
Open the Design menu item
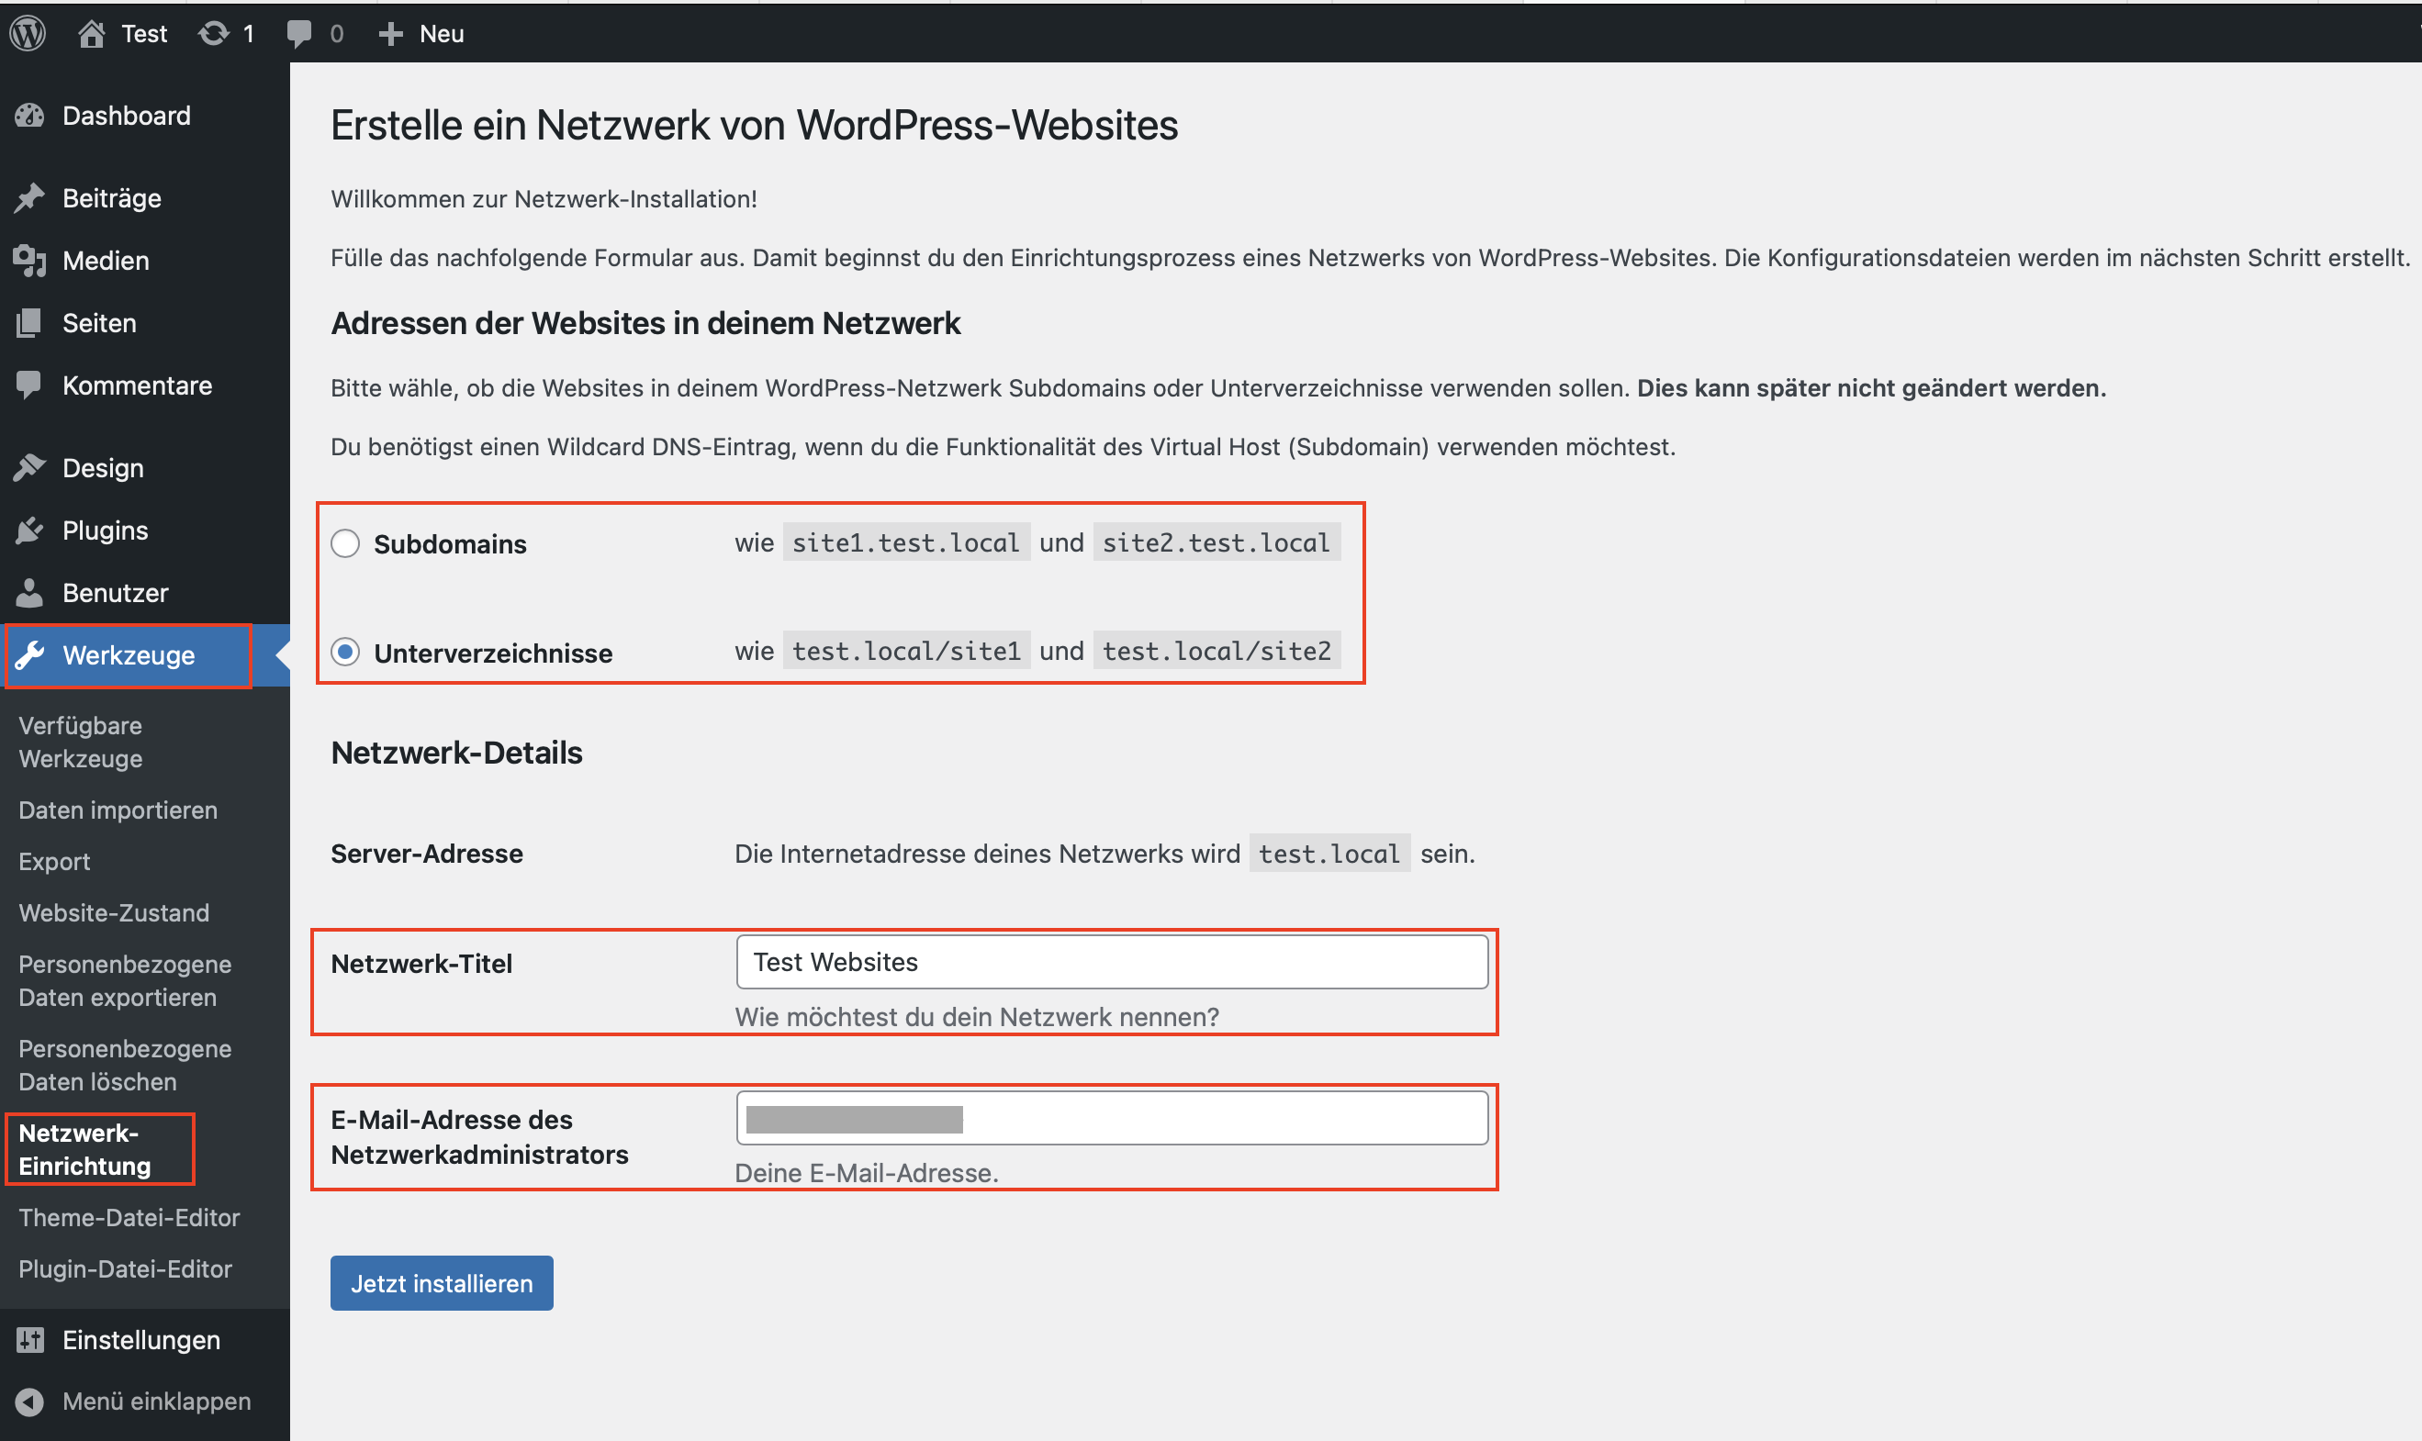(x=103, y=468)
